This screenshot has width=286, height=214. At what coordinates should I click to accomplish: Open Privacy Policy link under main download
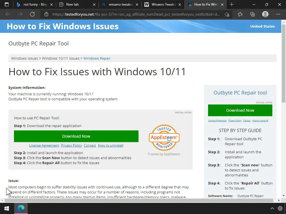point(71,145)
